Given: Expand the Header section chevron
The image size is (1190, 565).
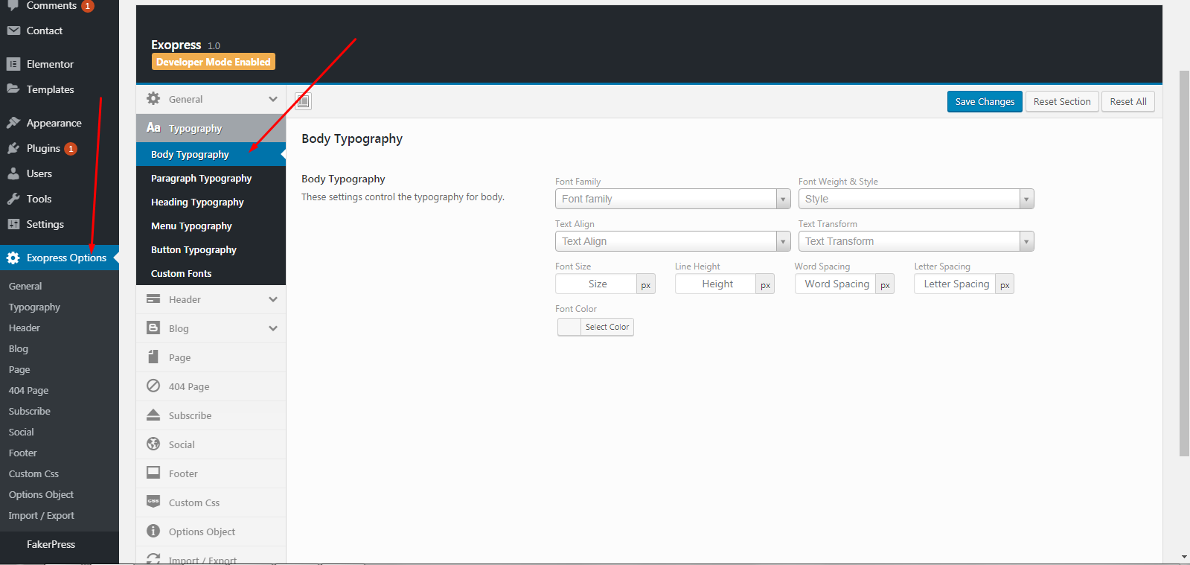Looking at the screenshot, I should (x=273, y=299).
